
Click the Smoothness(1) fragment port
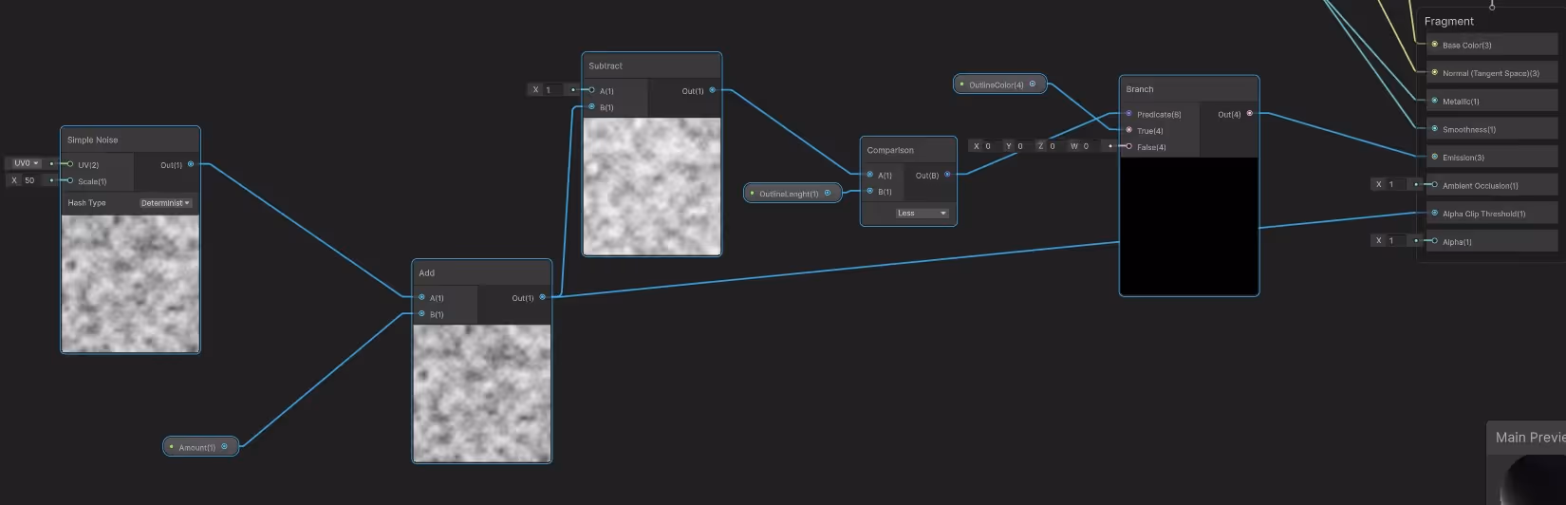pyautogui.click(x=1435, y=128)
